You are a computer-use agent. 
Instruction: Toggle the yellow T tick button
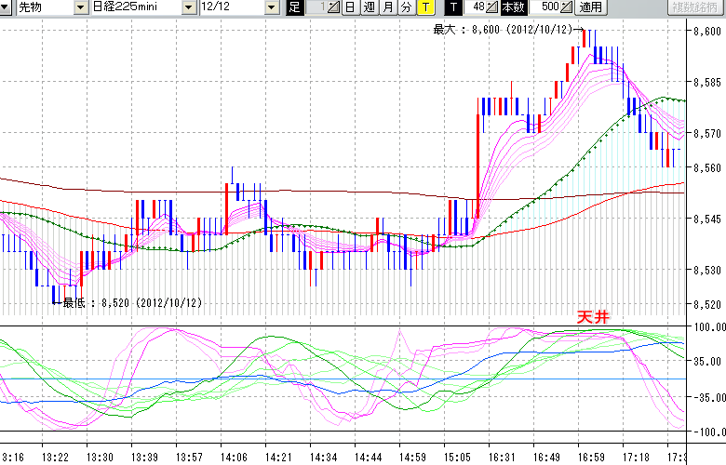424,7
